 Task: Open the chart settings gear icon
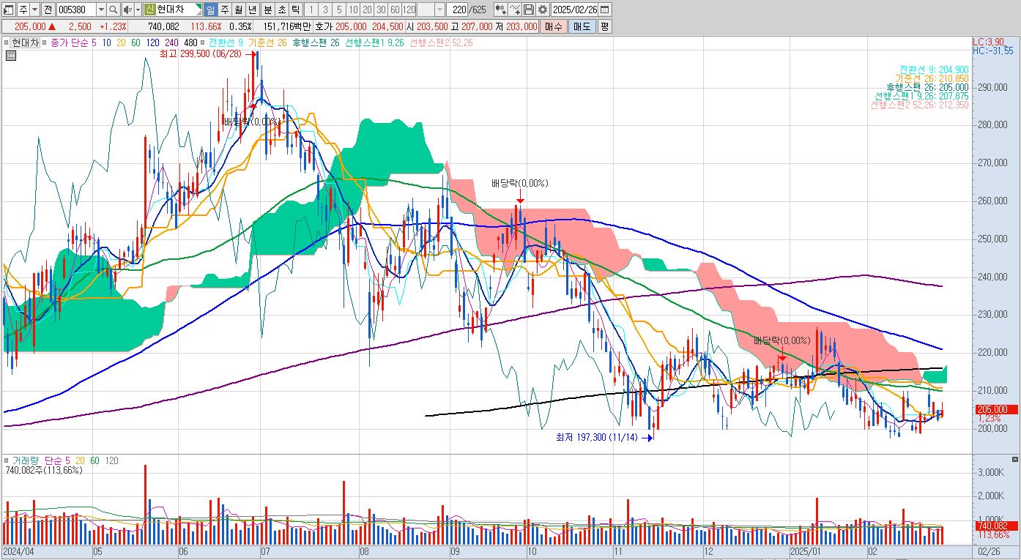coord(542,10)
